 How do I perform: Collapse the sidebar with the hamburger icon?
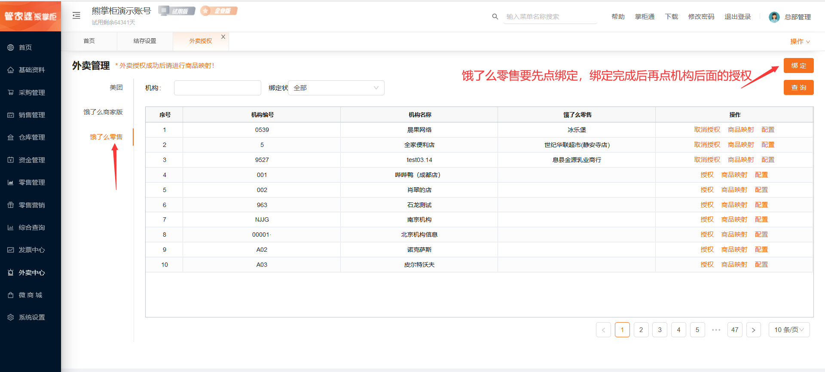click(76, 15)
